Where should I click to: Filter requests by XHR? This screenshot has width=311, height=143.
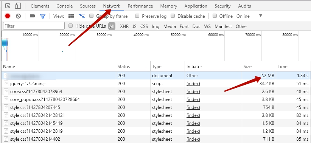pyautogui.click(x=124, y=26)
